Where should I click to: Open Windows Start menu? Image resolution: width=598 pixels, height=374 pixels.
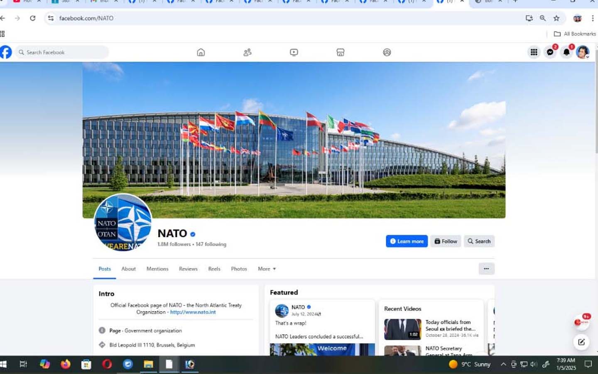4,364
